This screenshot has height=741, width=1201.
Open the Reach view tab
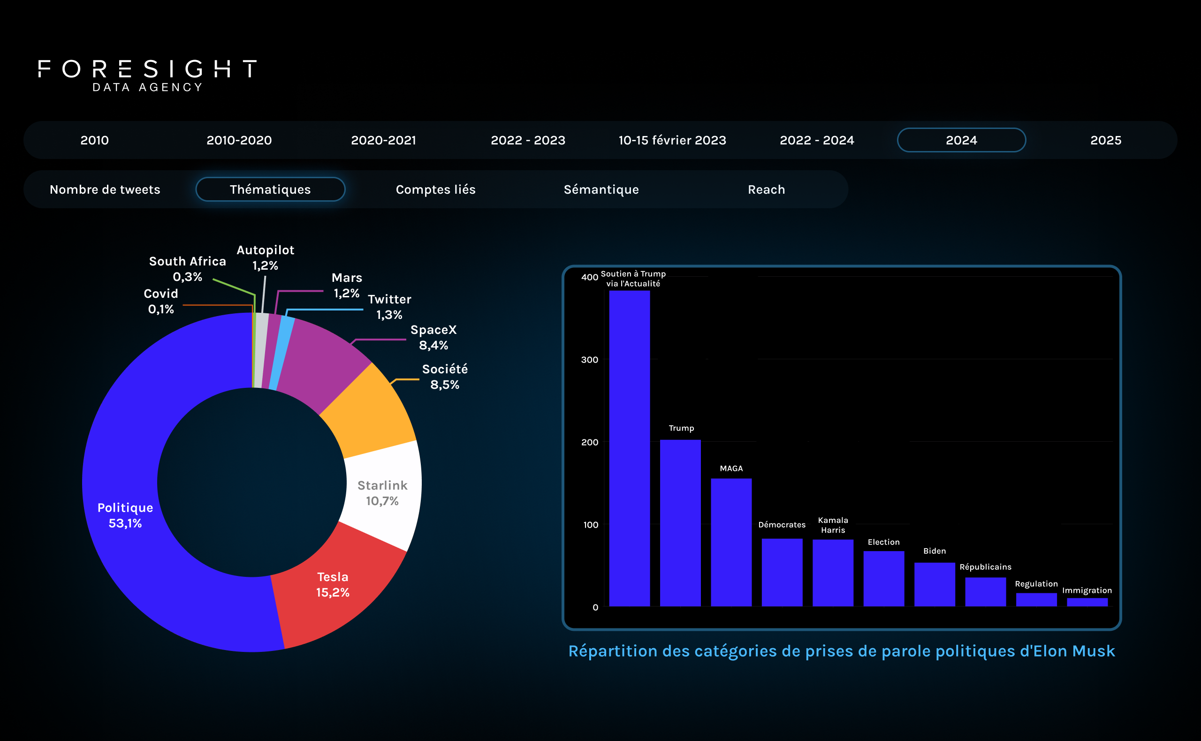[766, 189]
